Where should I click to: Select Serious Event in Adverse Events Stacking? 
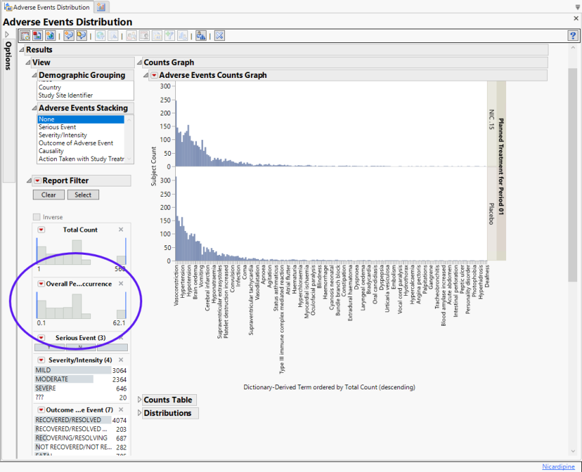click(x=57, y=127)
